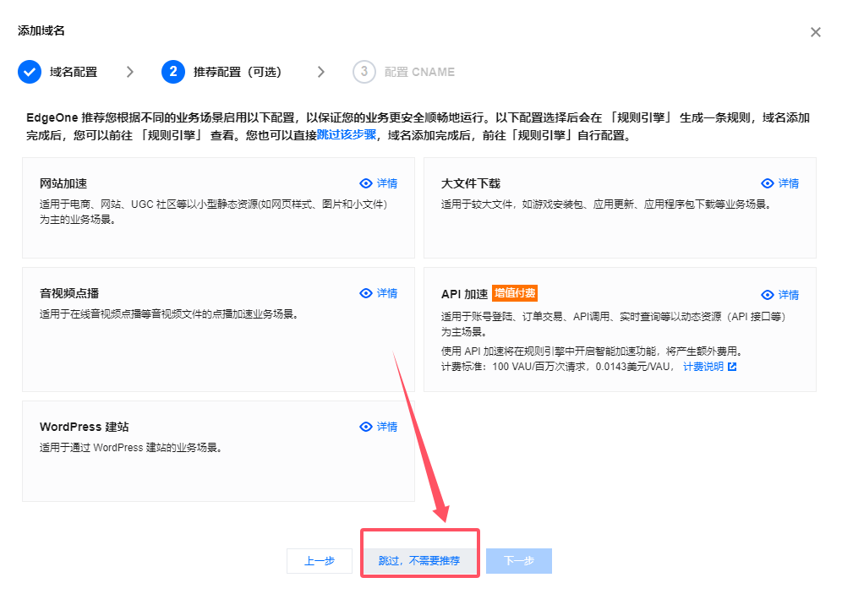Click the 大文件下载 description text
This screenshot has height=594, width=842.
click(x=606, y=204)
